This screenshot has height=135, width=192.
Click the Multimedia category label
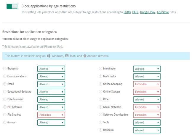(x=109, y=76)
